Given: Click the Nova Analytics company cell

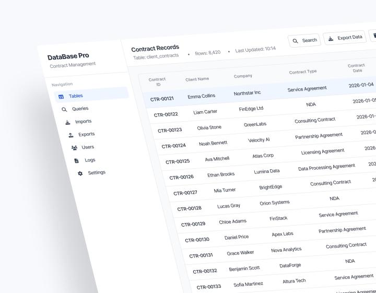Looking at the screenshot, I should click(286, 250).
